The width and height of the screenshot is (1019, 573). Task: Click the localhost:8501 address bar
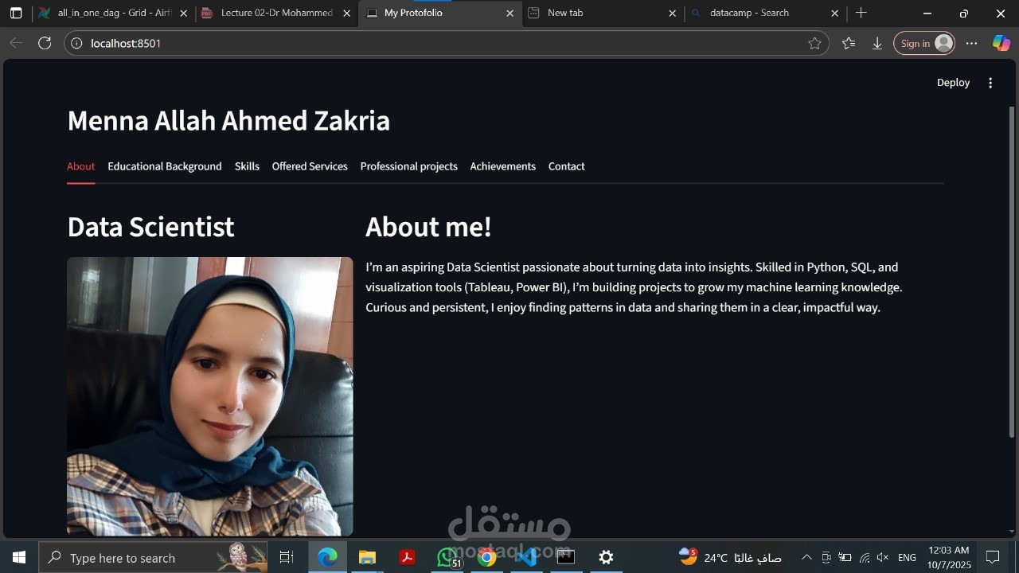pos(446,43)
